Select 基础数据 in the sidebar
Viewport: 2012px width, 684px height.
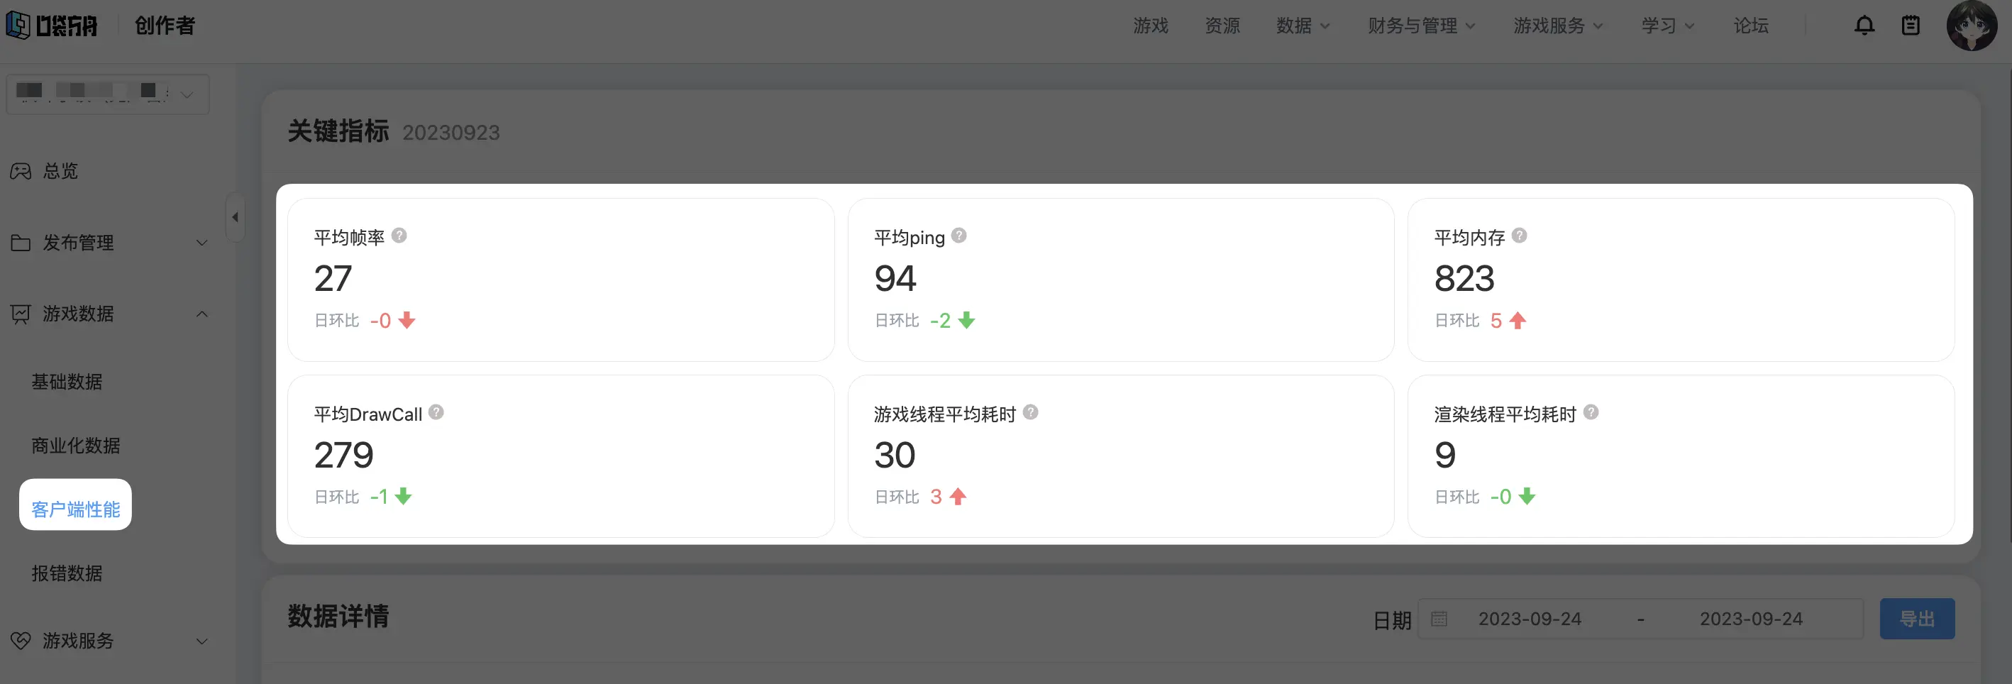67,382
